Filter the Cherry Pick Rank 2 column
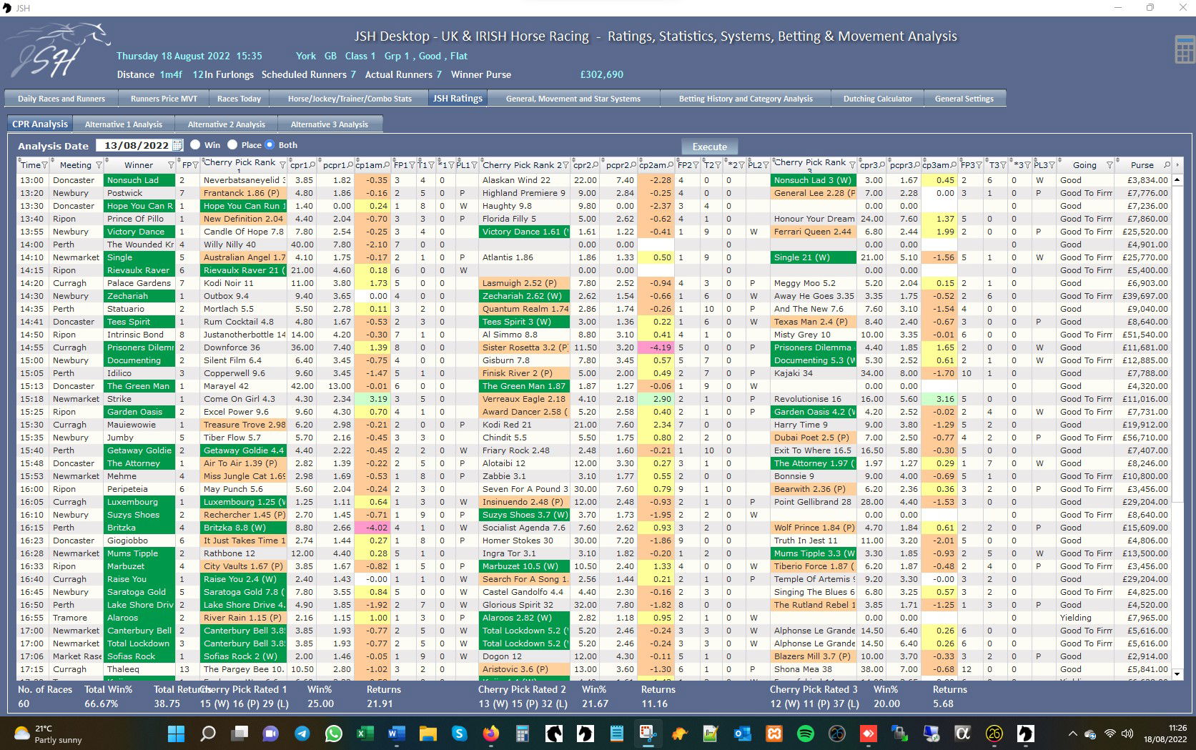This screenshot has height=750, width=1196. tap(566, 165)
